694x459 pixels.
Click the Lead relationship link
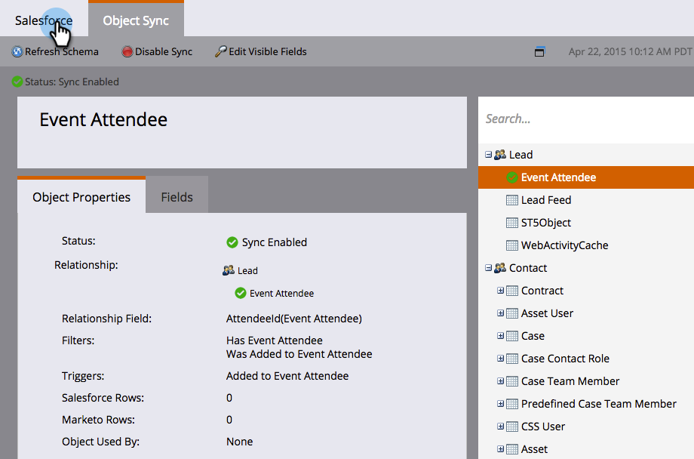(247, 270)
